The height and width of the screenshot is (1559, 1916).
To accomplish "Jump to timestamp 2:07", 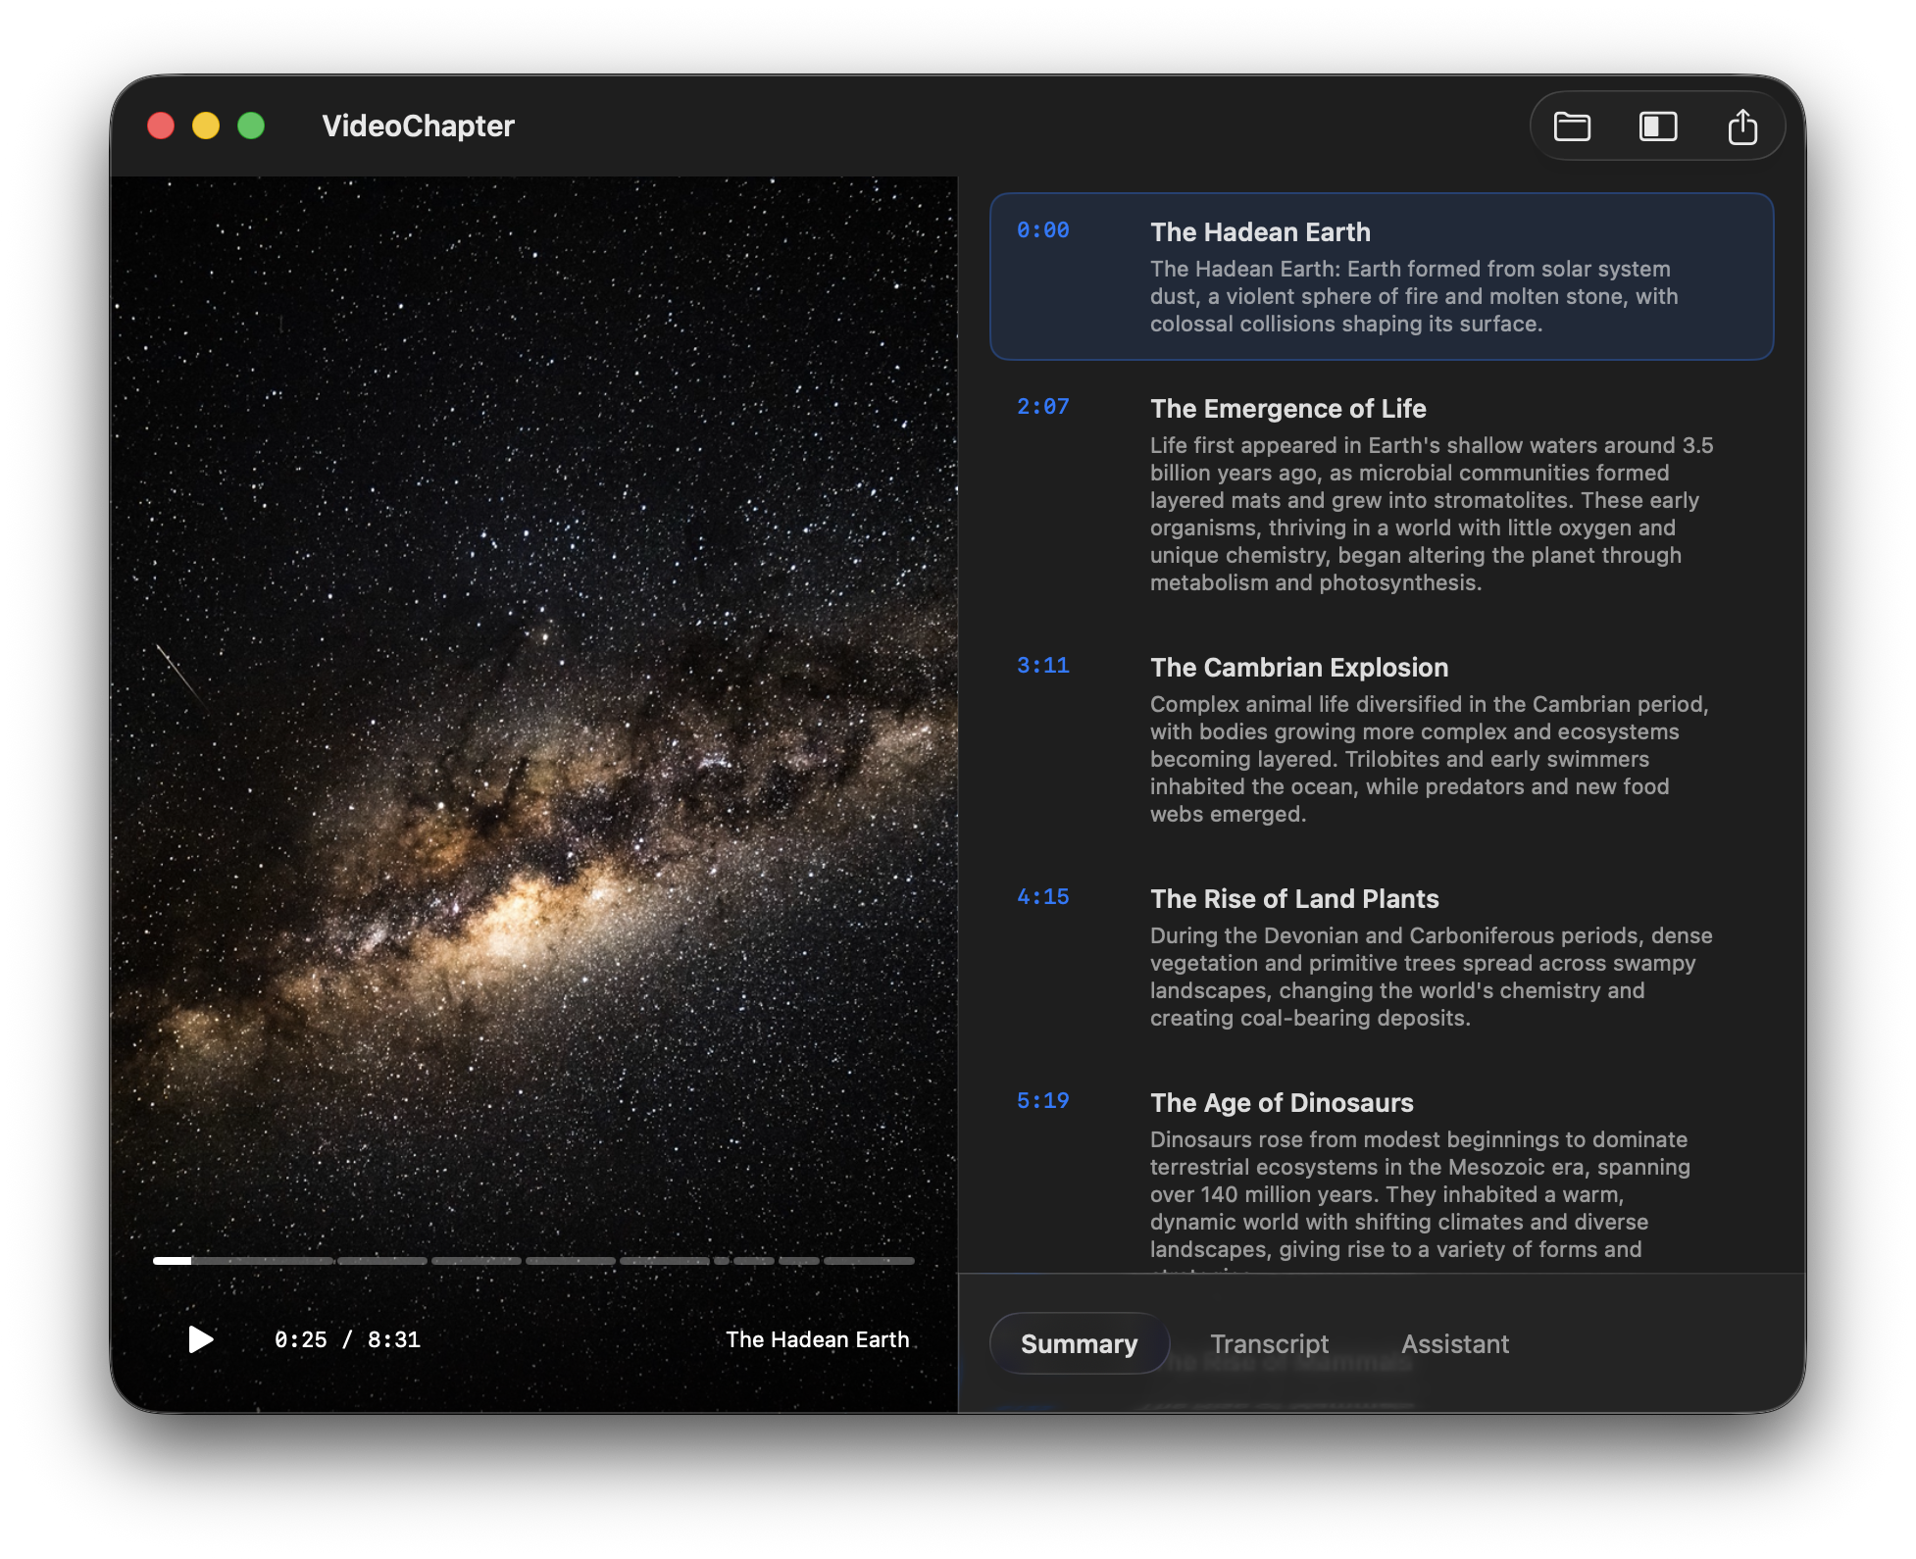I will point(1042,406).
